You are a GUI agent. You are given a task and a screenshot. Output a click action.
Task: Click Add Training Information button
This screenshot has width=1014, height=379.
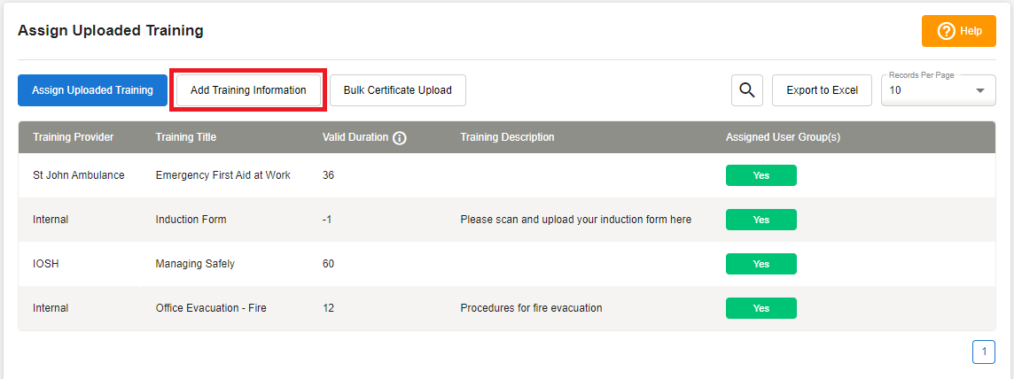tap(248, 89)
